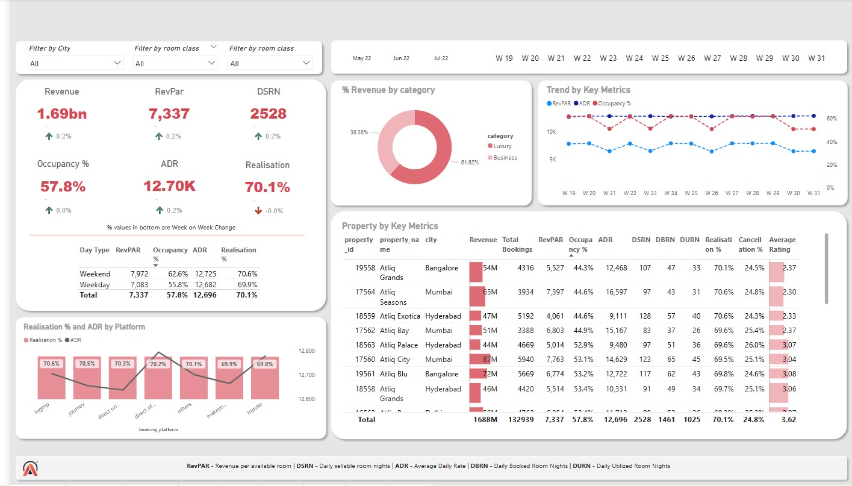Click the RevPAR legend dot in Trend chart
852x486 pixels.
click(550, 104)
